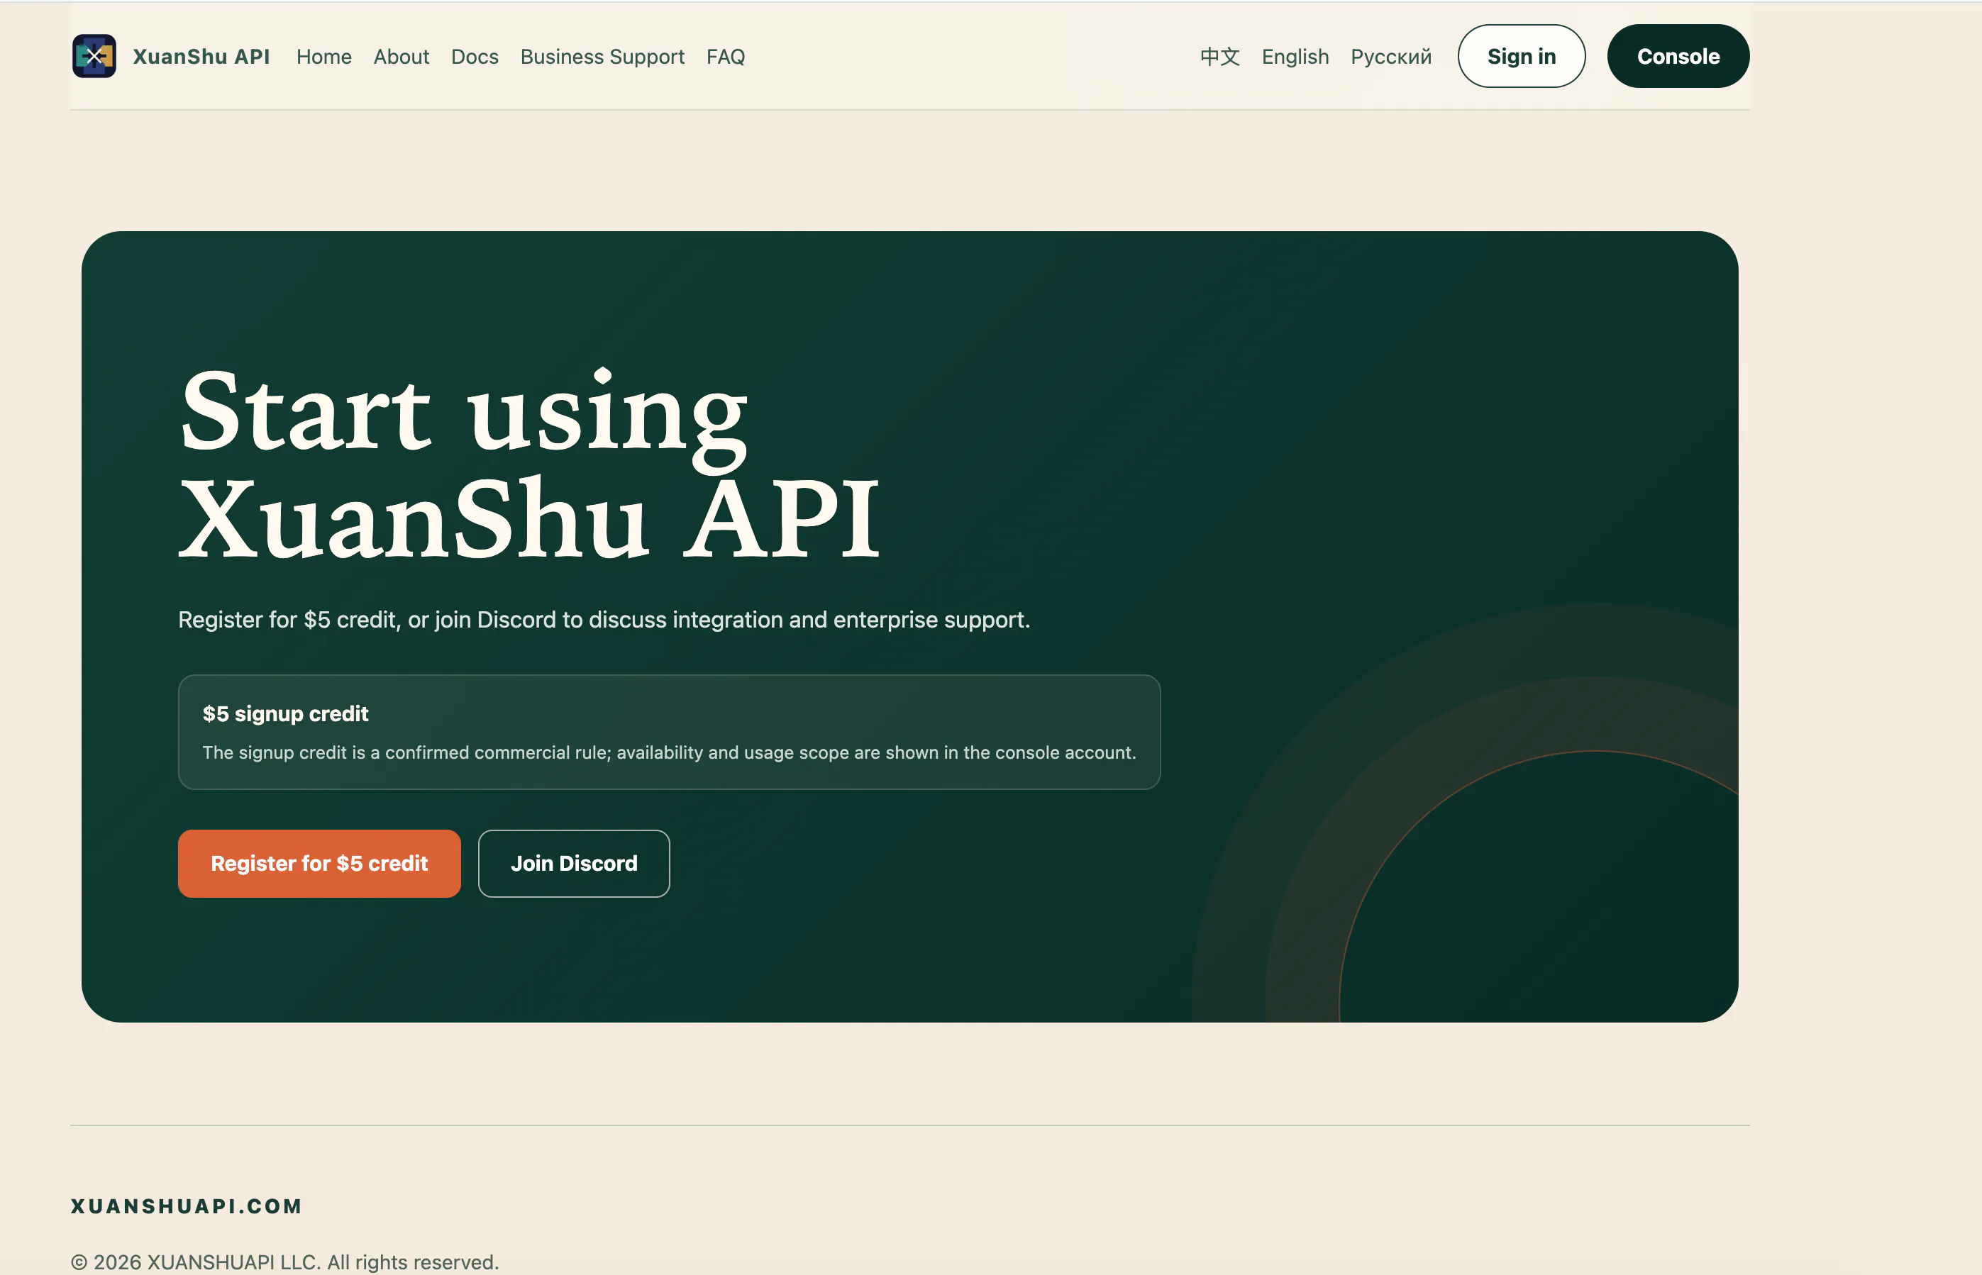
Task: Click Register for $5 credit button
Action: pos(319,864)
